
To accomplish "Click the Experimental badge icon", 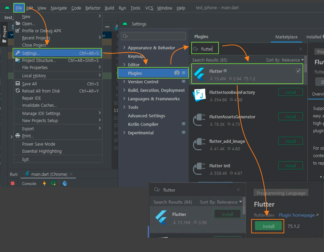I will (183, 132).
